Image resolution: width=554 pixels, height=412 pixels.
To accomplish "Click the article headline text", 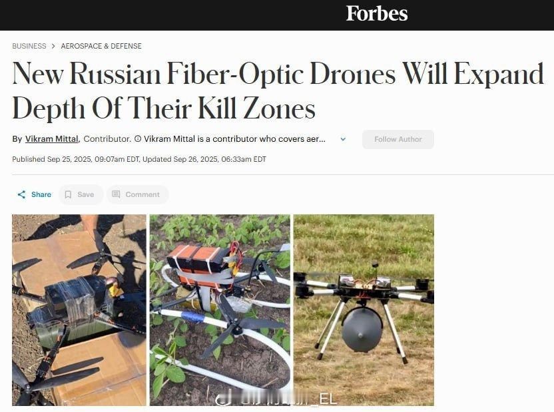I will (x=278, y=91).
